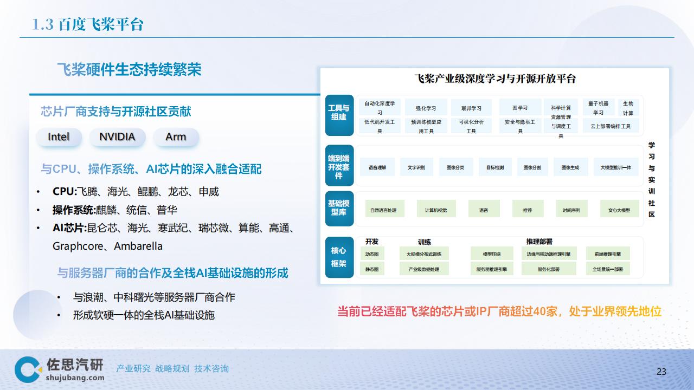Screen dimensions: 694x390
Task: Choose the 文心大模型 model box
Action: point(619,210)
